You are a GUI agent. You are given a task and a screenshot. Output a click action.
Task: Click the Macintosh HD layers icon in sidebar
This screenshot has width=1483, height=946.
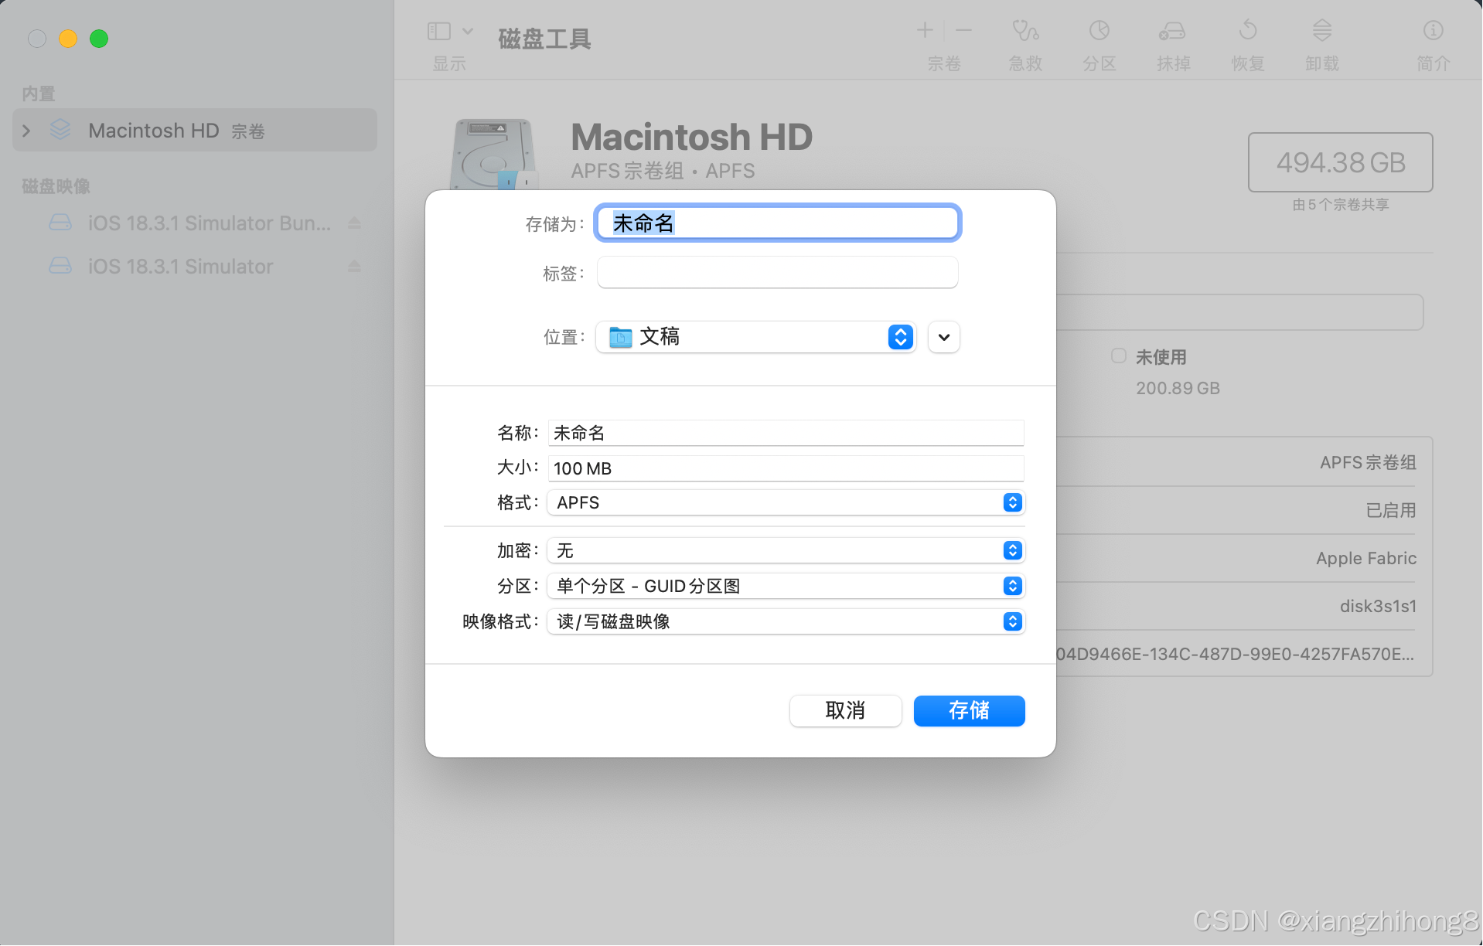60,130
